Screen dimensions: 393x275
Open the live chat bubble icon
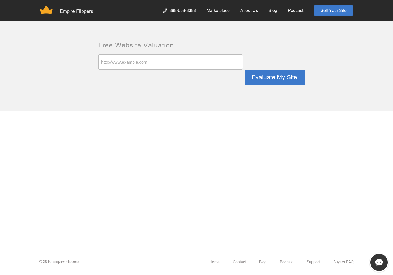tap(379, 262)
